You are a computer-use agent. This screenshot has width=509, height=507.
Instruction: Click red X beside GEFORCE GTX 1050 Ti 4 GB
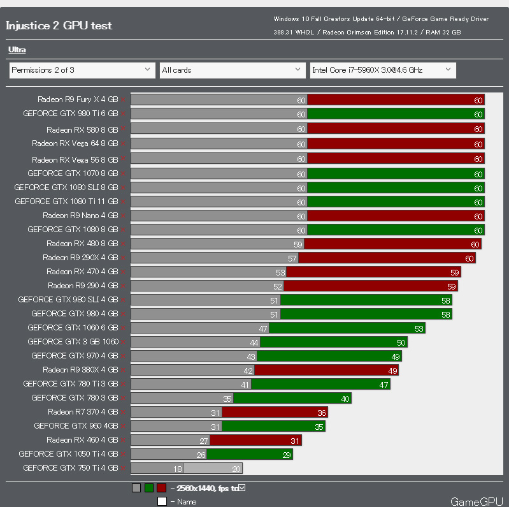(x=123, y=454)
